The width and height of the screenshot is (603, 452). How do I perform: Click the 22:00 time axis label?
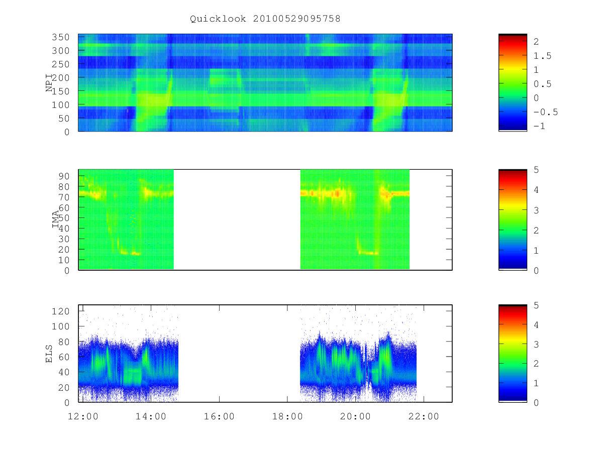(x=424, y=416)
